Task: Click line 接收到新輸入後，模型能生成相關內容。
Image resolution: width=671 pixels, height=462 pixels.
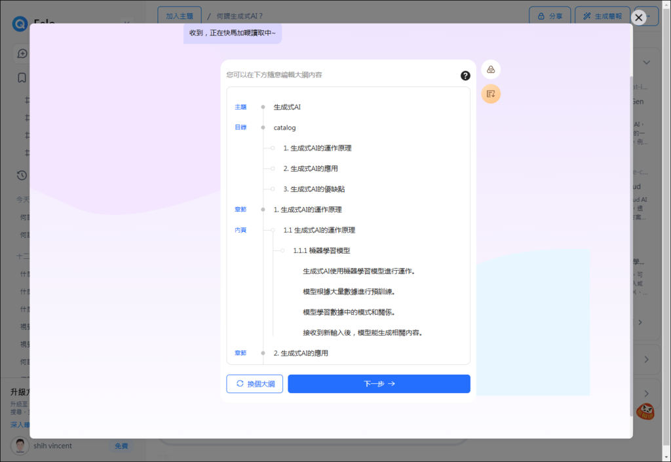Action: (x=363, y=333)
